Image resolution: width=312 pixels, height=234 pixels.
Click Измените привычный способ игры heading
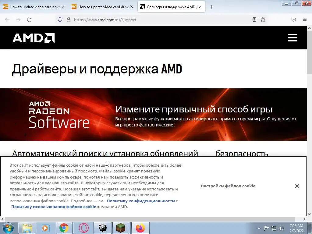[x=194, y=109]
